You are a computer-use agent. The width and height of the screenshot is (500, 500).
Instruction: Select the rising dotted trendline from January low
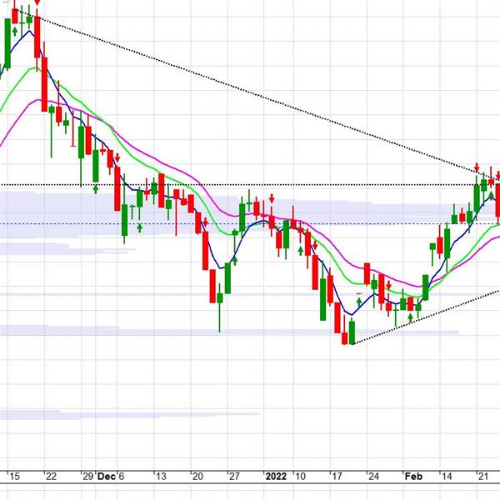(x=427, y=317)
